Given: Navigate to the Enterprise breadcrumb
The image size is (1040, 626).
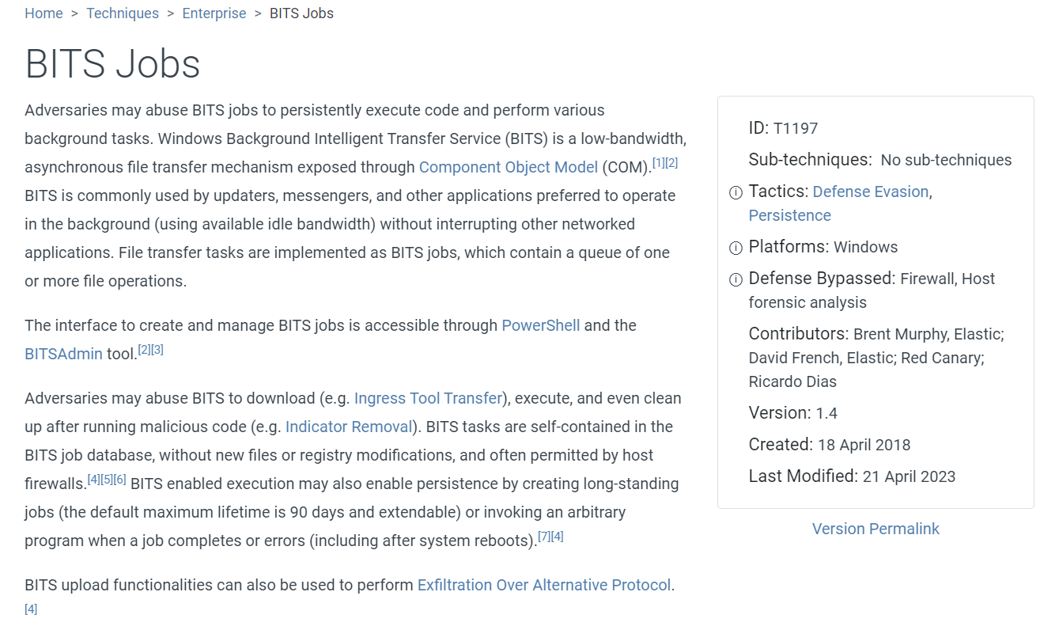Looking at the screenshot, I should pos(214,13).
